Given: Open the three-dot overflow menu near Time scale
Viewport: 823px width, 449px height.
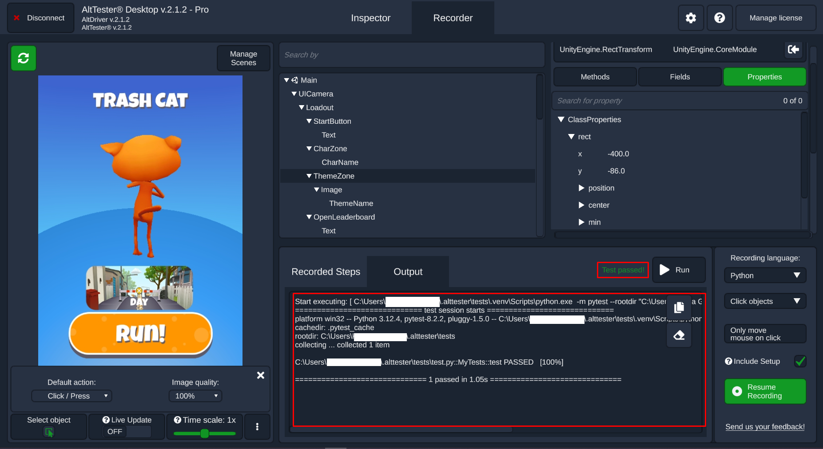Looking at the screenshot, I should click(257, 426).
